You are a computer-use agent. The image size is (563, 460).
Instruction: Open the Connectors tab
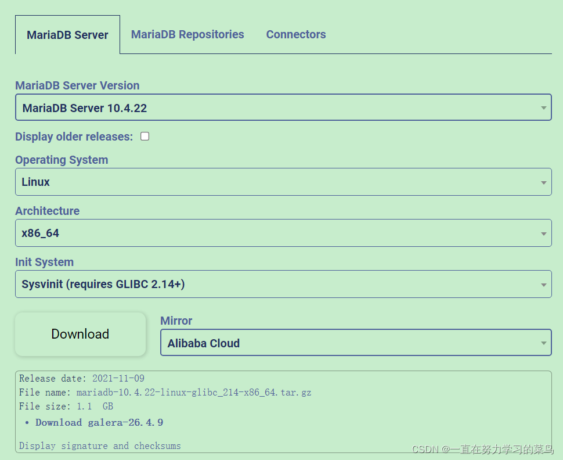click(295, 34)
